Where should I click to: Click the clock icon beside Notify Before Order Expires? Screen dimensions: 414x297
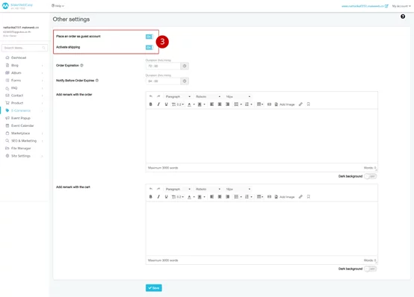point(185,81)
